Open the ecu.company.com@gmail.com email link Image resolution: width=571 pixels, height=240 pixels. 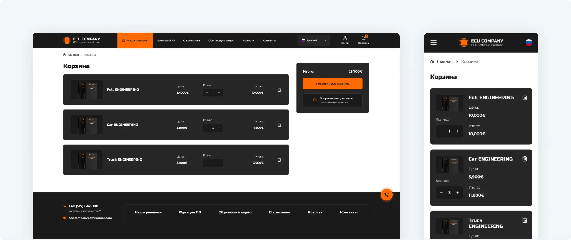90,218
